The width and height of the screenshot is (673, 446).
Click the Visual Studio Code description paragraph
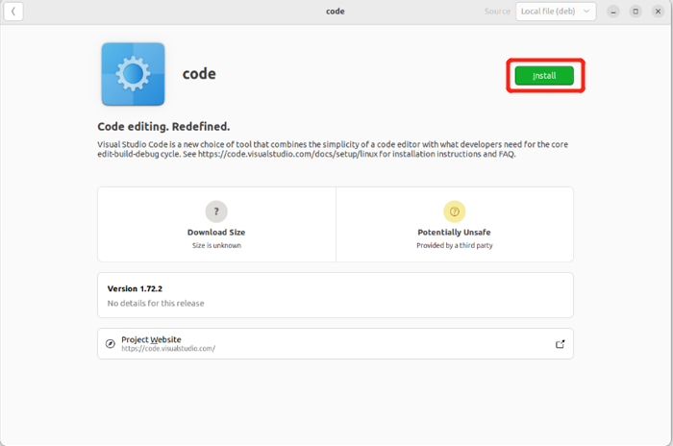pyautogui.click(x=333, y=149)
